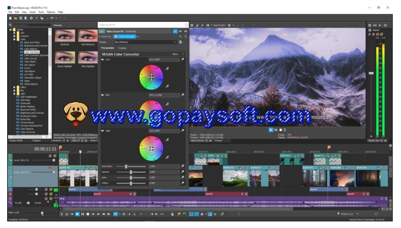Solo the top video track
Screen dimensions: 401x228
(55, 156)
